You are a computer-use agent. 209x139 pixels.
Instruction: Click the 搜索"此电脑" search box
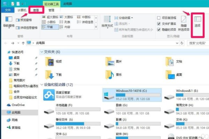[198, 43]
